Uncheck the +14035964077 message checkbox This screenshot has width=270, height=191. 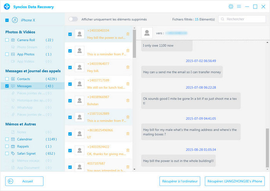(x=70, y=67)
